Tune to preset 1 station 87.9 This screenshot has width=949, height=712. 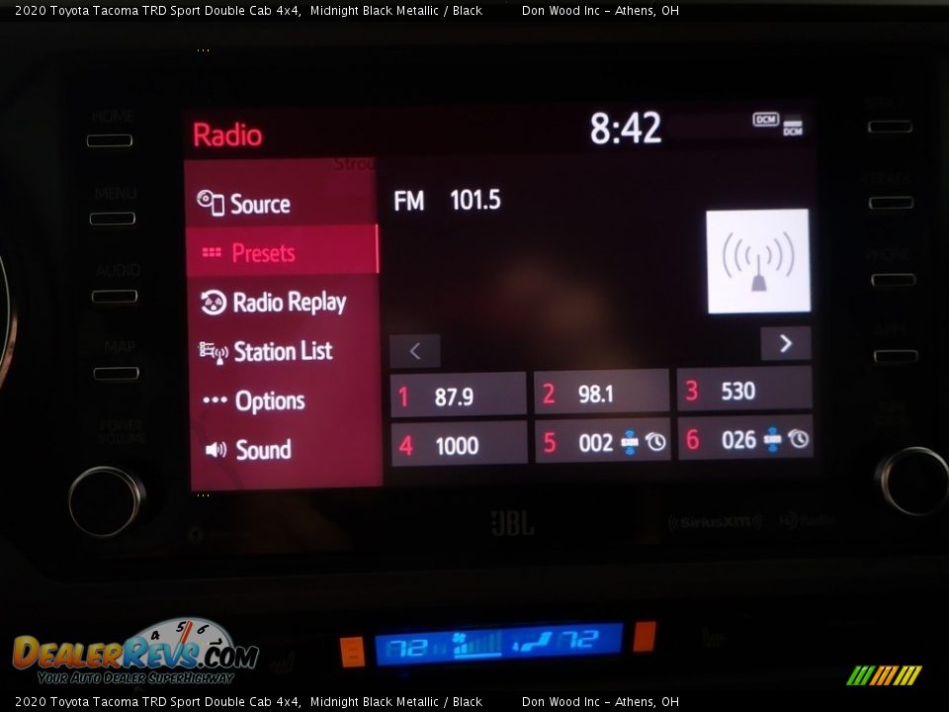(x=459, y=396)
